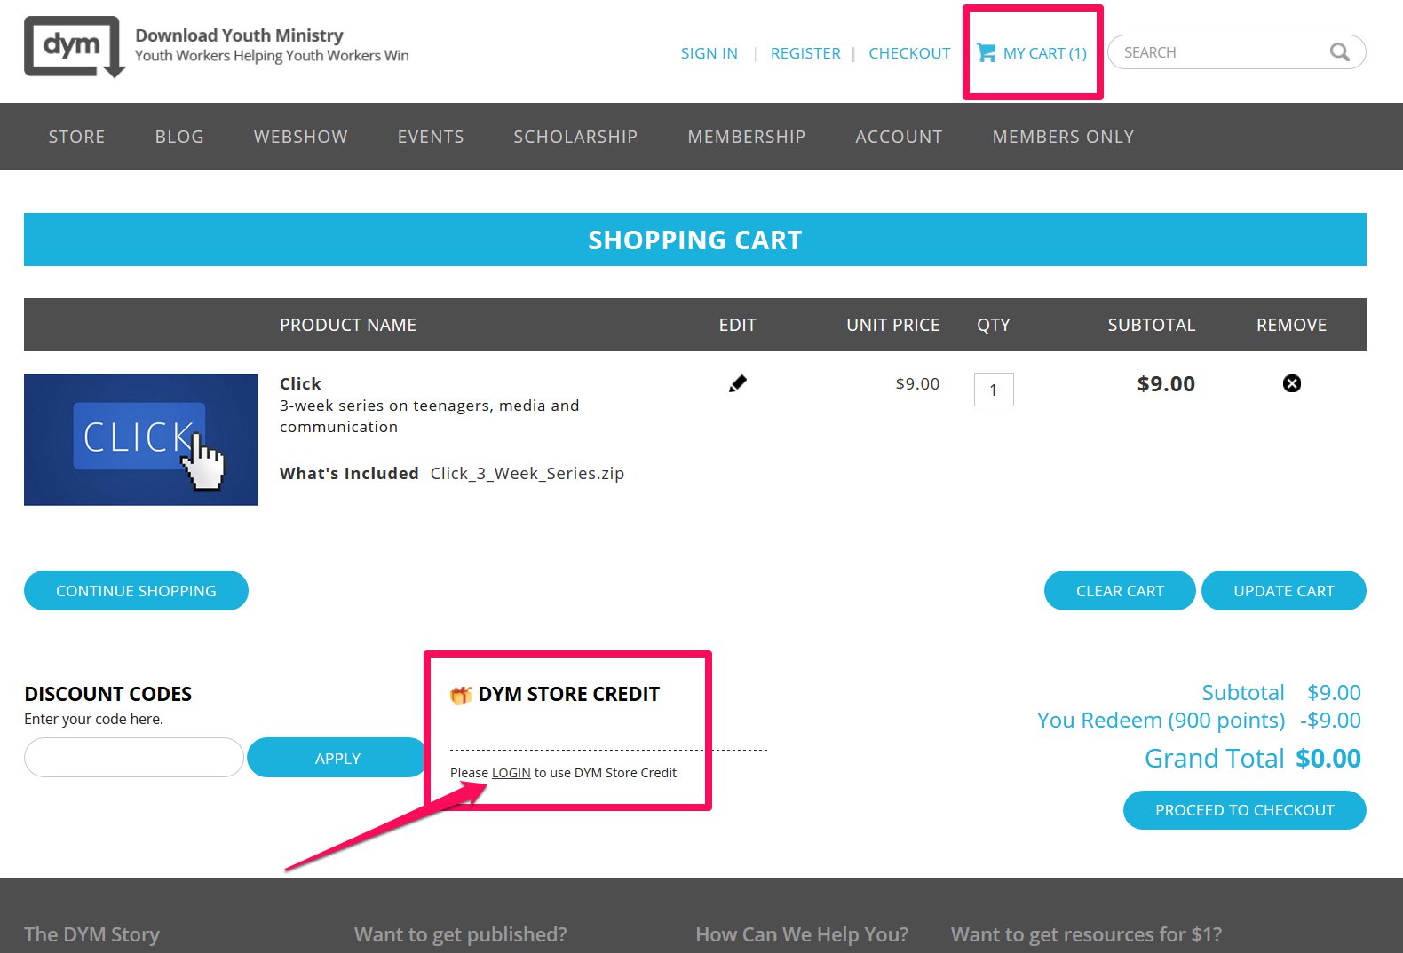The image size is (1403, 953).
Task: Remove Click item with X icon
Action: tap(1292, 383)
